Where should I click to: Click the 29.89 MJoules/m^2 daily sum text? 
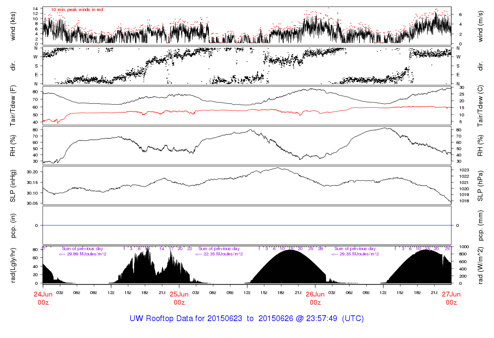click(x=82, y=253)
